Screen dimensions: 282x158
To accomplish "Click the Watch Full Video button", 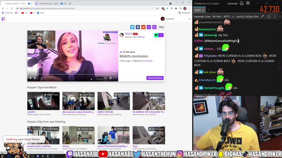I will click(x=155, y=78).
